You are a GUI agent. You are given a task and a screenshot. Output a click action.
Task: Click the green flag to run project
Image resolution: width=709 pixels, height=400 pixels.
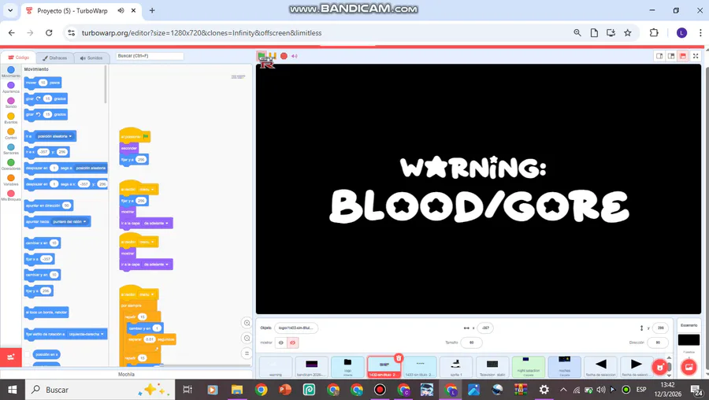pyautogui.click(x=262, y=56)
